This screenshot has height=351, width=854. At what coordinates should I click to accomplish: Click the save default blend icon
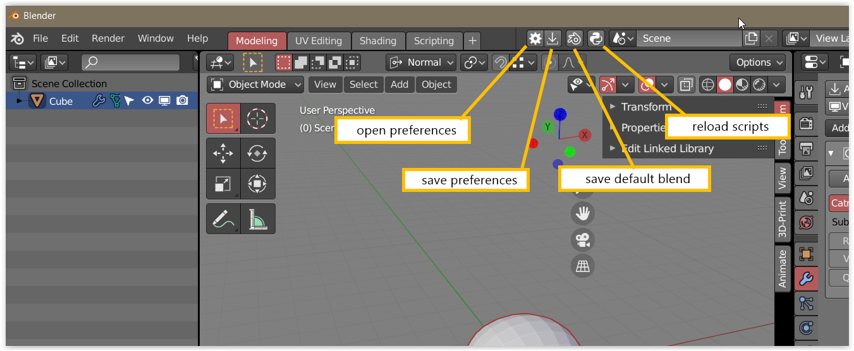(x=575, y=39)
